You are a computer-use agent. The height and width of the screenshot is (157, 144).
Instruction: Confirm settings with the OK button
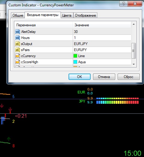(79, 77)
